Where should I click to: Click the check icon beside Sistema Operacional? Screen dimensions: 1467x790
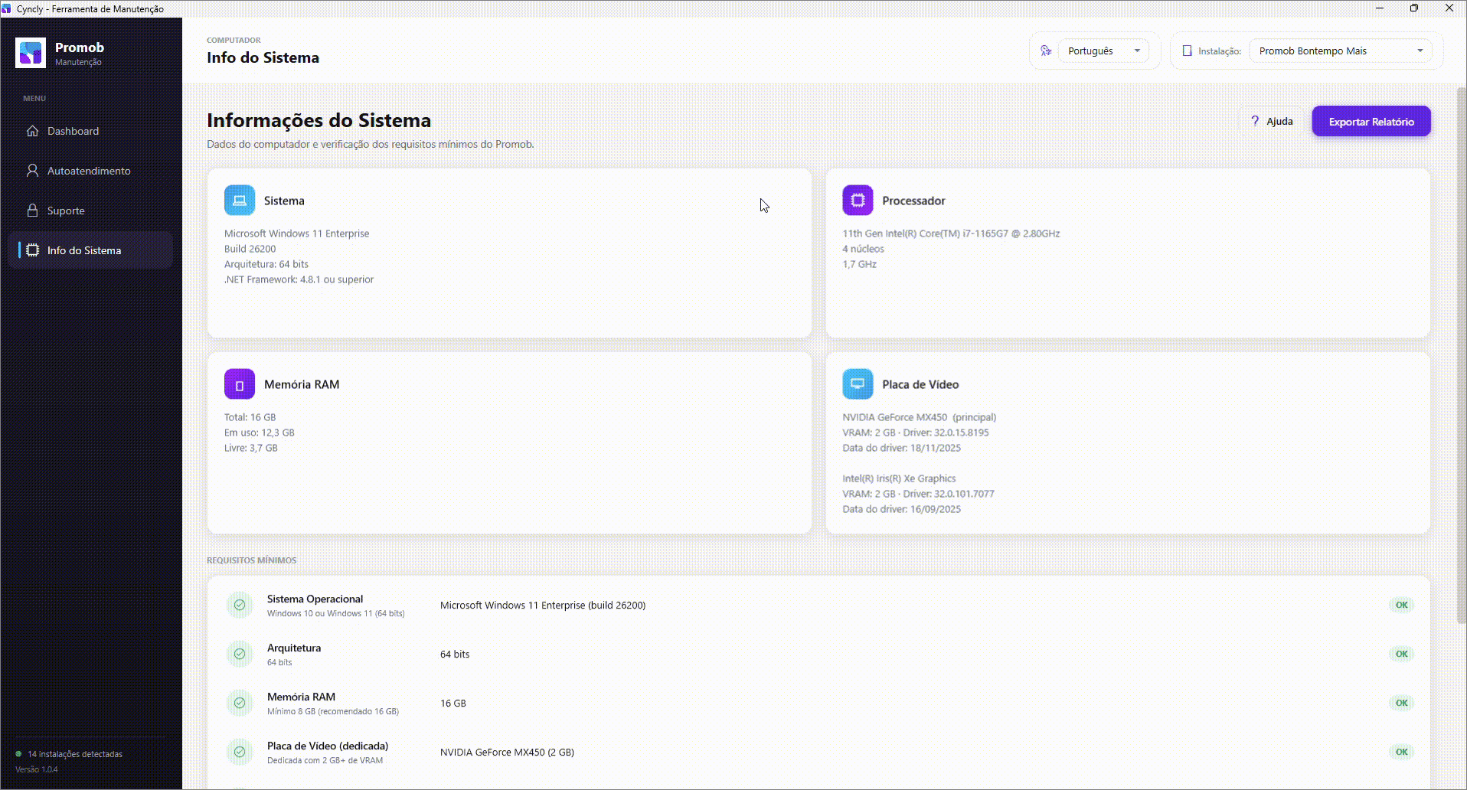(240, 605)
